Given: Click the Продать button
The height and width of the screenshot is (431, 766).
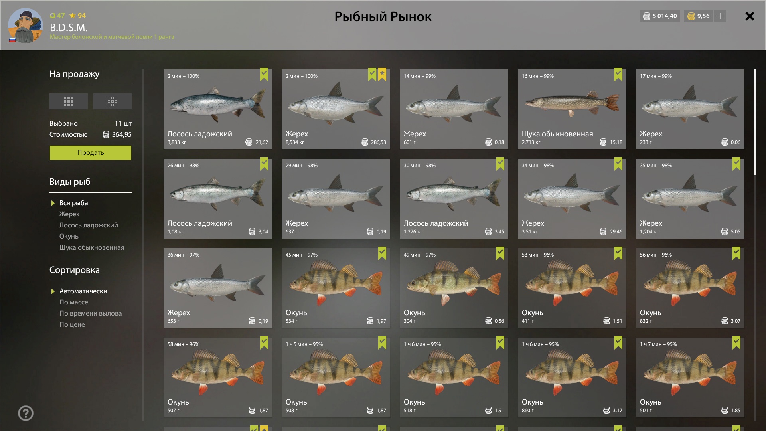Looking at the screenshot, I should coord(91,152).
